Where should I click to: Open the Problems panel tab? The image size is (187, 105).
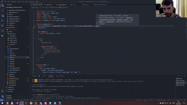coord(36,76)
